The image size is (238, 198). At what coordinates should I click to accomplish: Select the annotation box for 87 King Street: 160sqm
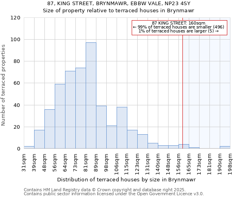click(179, 27)
